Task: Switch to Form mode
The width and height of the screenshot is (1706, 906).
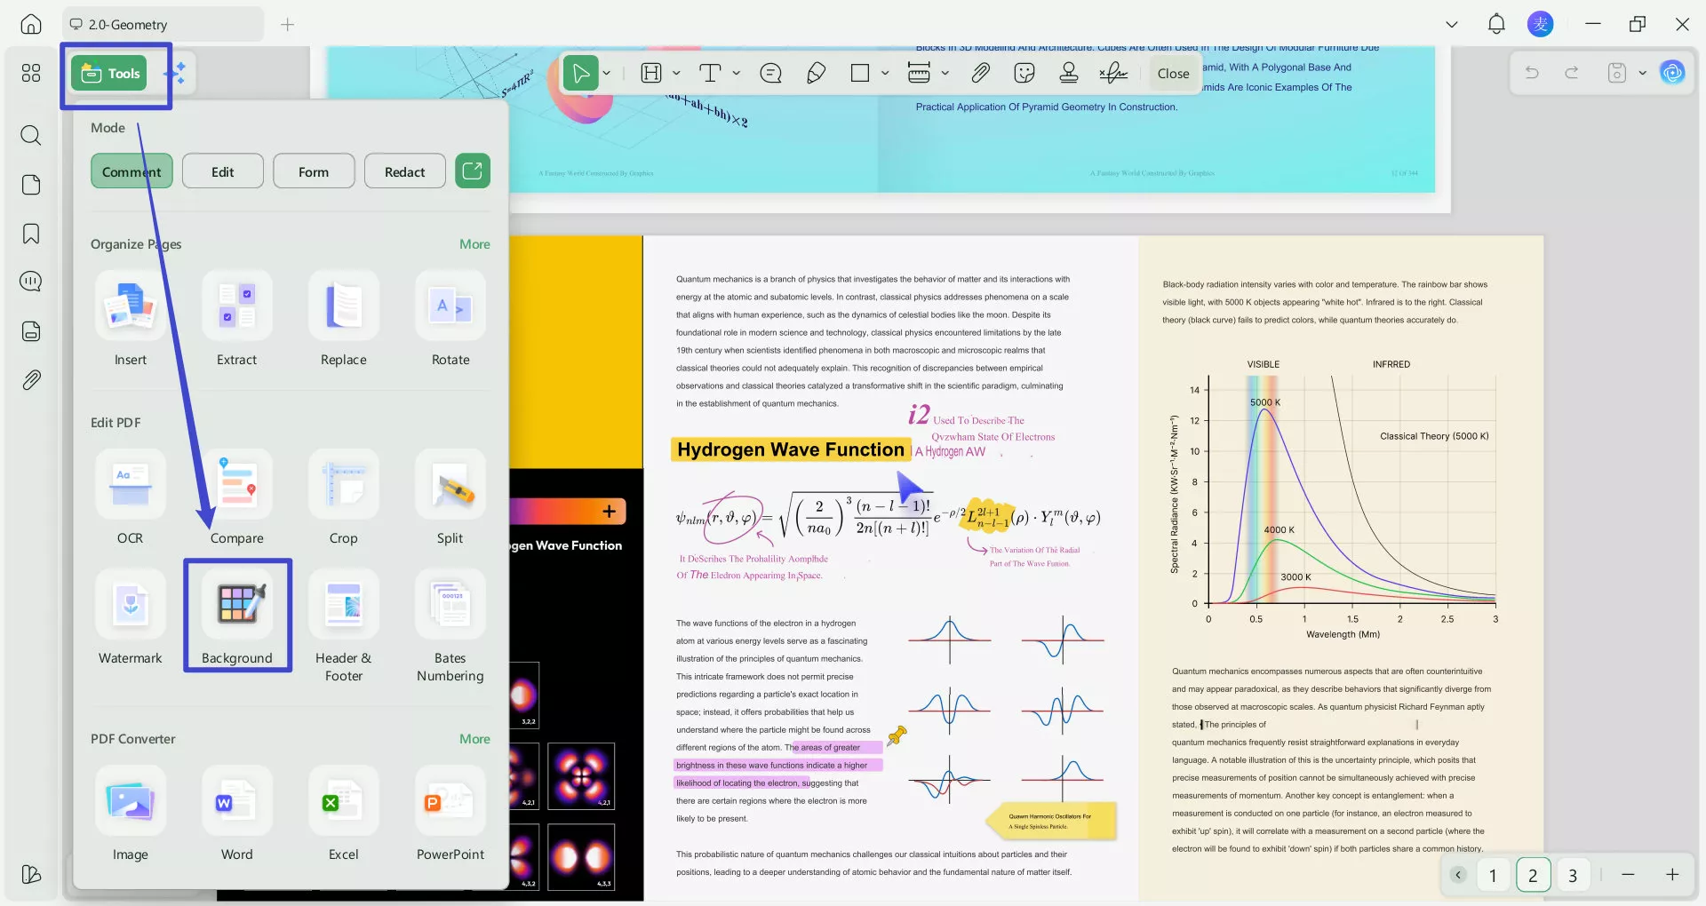Action: tap(314, 171)
